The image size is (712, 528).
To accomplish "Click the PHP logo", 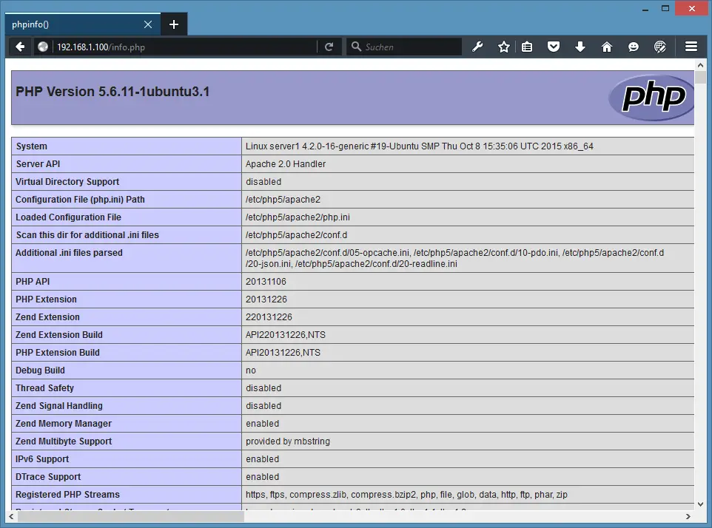I will [x=651, y=97].
